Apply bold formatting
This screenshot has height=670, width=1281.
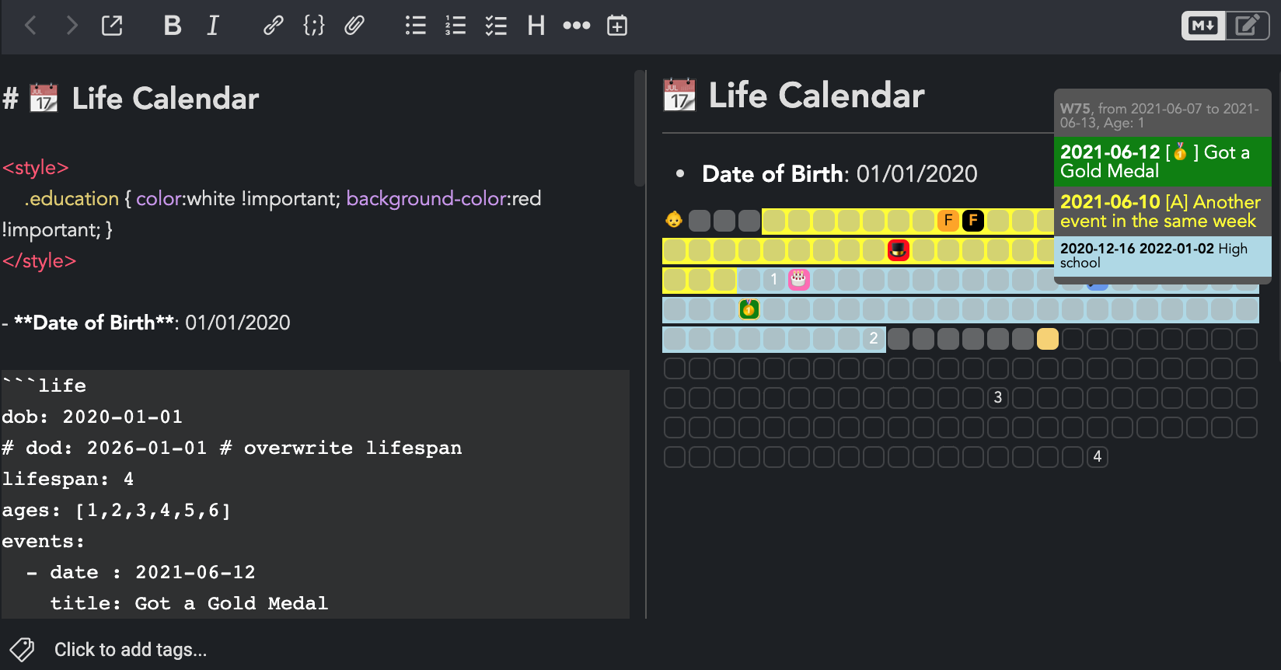pos(173,26)
